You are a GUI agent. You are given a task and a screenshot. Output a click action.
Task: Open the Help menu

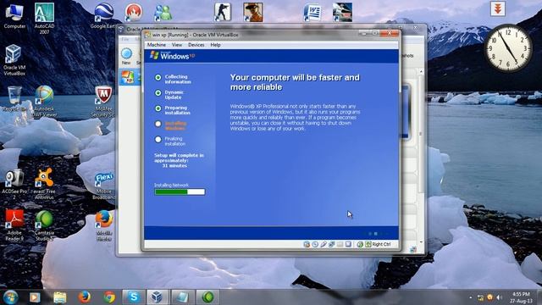(x=215, y=45)
